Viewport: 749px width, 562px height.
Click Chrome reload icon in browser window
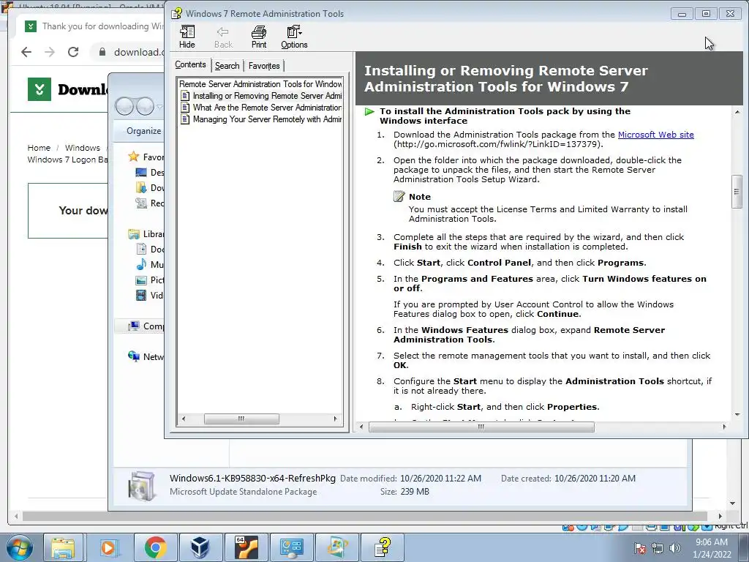73,52
